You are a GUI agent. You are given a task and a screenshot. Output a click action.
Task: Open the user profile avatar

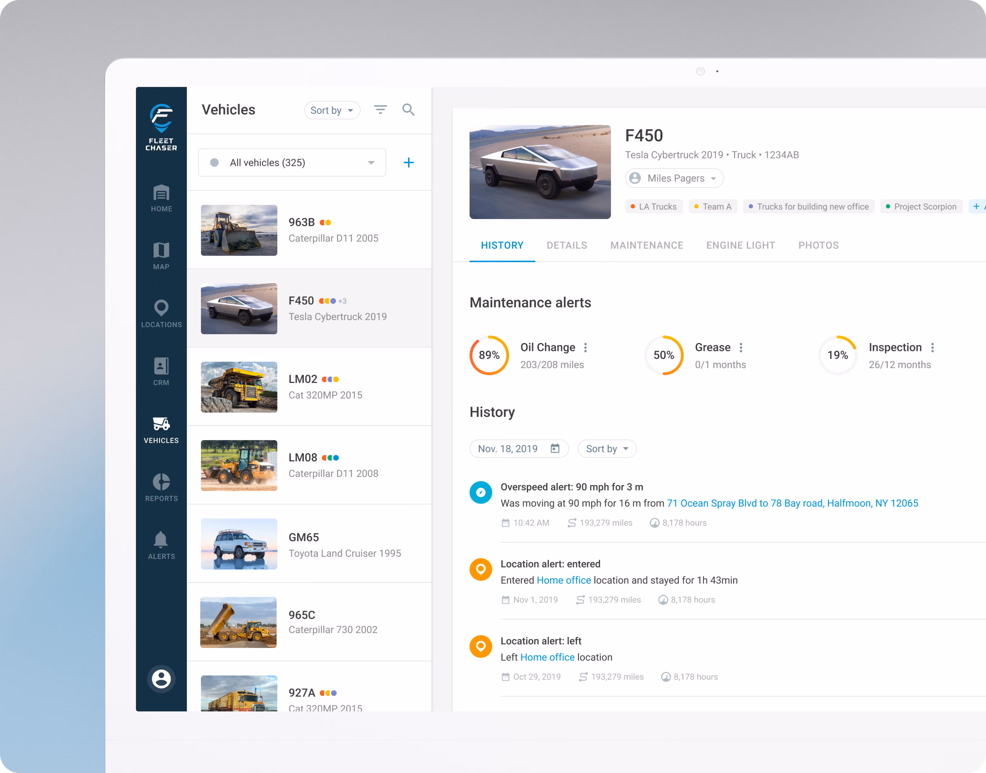coord(161,679)
